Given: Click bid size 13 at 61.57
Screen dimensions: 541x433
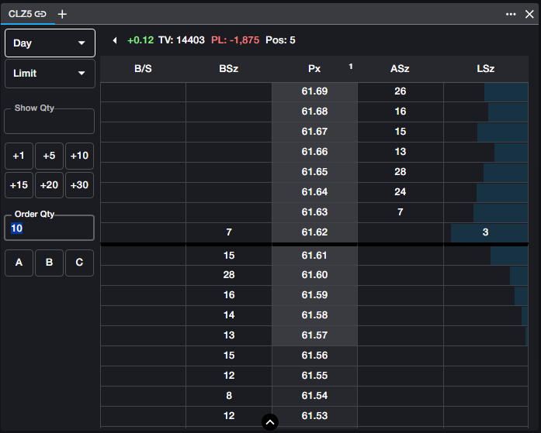Looking at the screenshot, I should pos(229,335).
